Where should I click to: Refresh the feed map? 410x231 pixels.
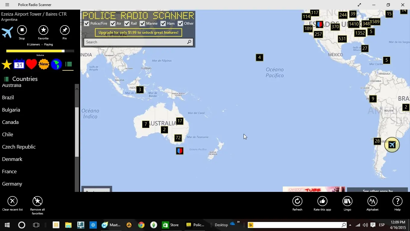pyautogui.click(x=297, y=204)
